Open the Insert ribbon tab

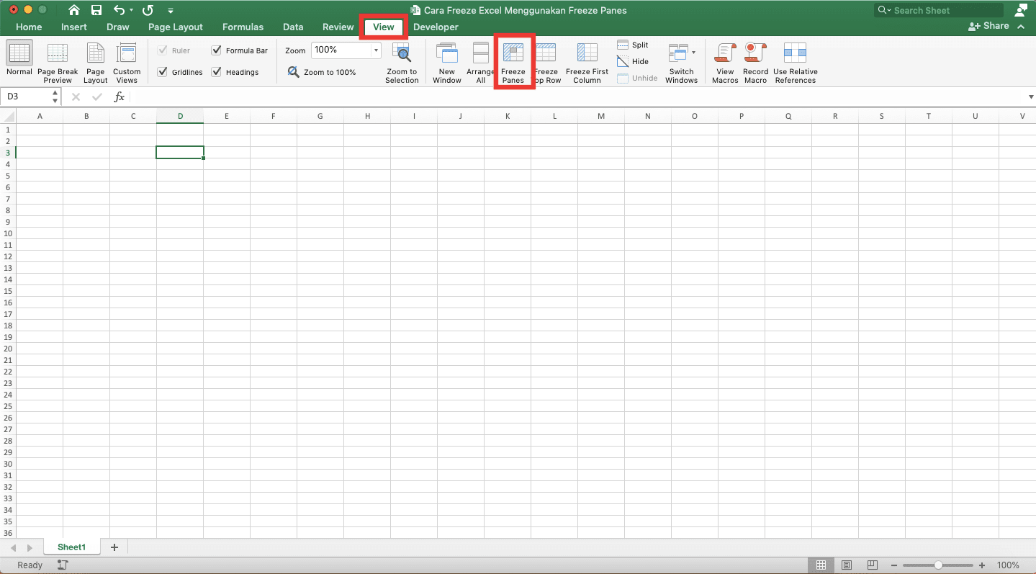[74, 27]
